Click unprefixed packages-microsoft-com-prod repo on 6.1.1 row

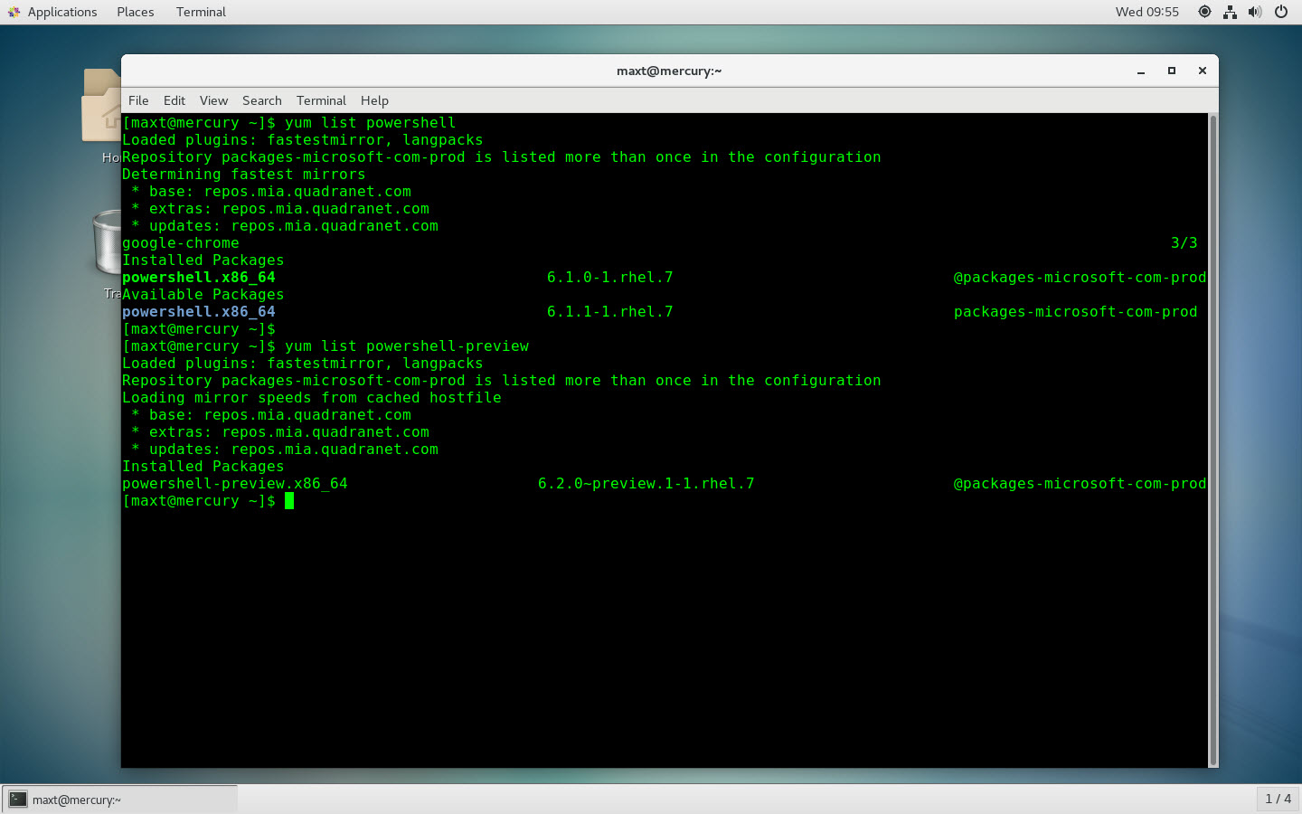coord(1076,312)
